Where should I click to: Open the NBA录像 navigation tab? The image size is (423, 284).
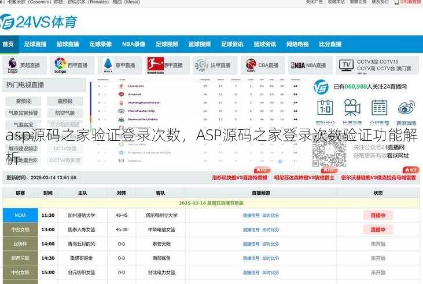[x=134, y=44]
